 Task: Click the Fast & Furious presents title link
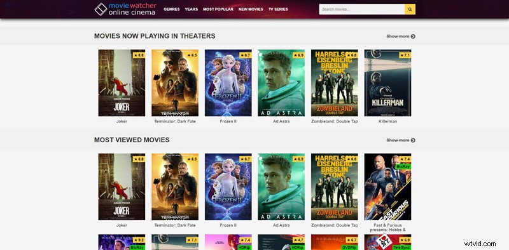tap(388, 228)
